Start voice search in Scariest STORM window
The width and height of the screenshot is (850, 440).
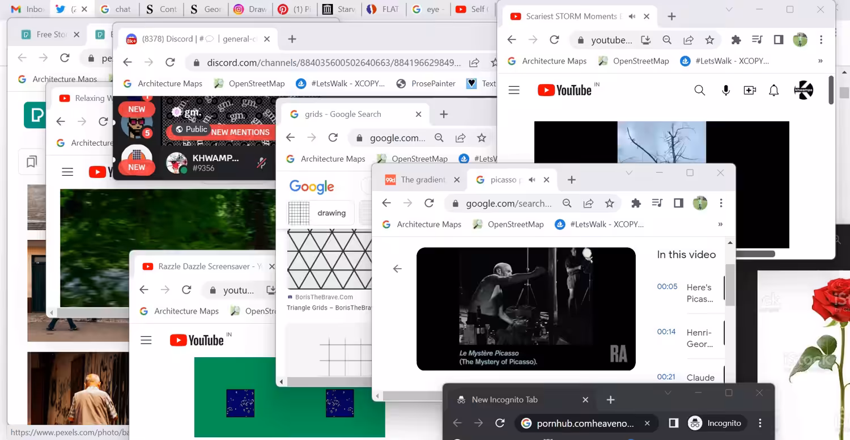pyautogui.click(x=726, y=90)
